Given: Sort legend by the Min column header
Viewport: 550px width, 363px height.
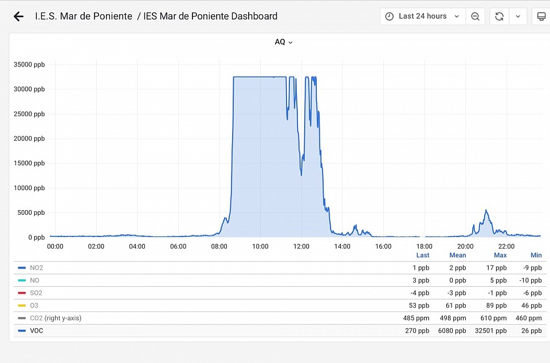Looking at the screenshot, I should tap(536, 255).
